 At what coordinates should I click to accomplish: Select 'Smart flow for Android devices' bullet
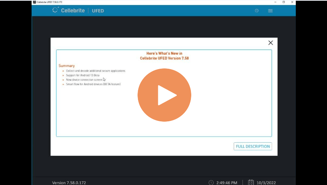coord(93,84)
